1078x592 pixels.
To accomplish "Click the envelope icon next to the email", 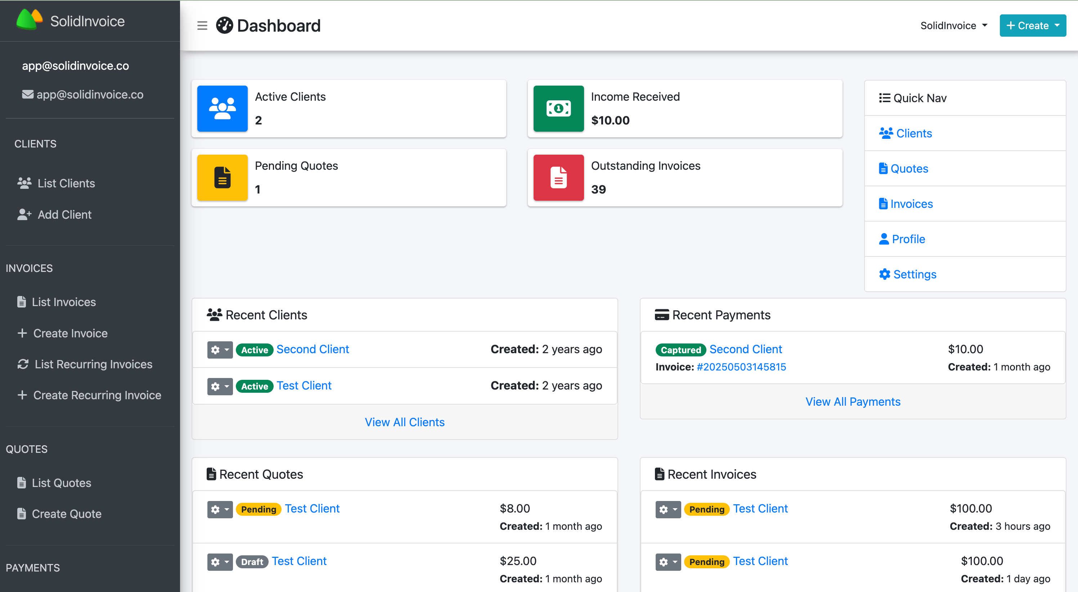I will (28, 95).
